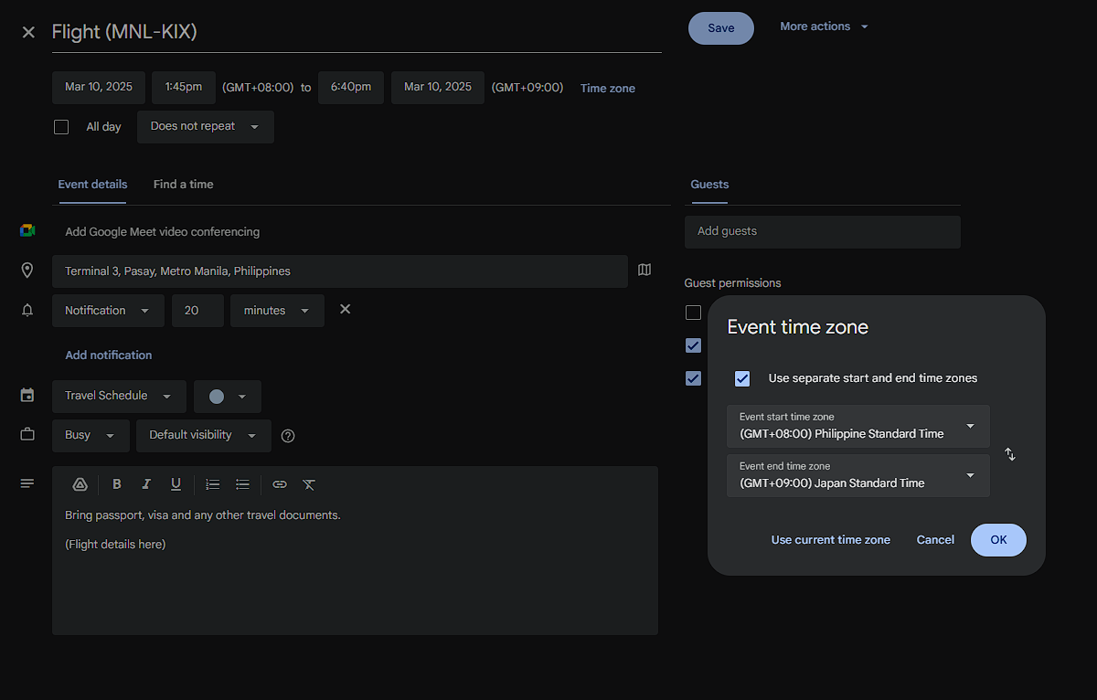The image size is (1097, 700).
Task: Open the More actions menu
Action: click(x=824, y=27)
